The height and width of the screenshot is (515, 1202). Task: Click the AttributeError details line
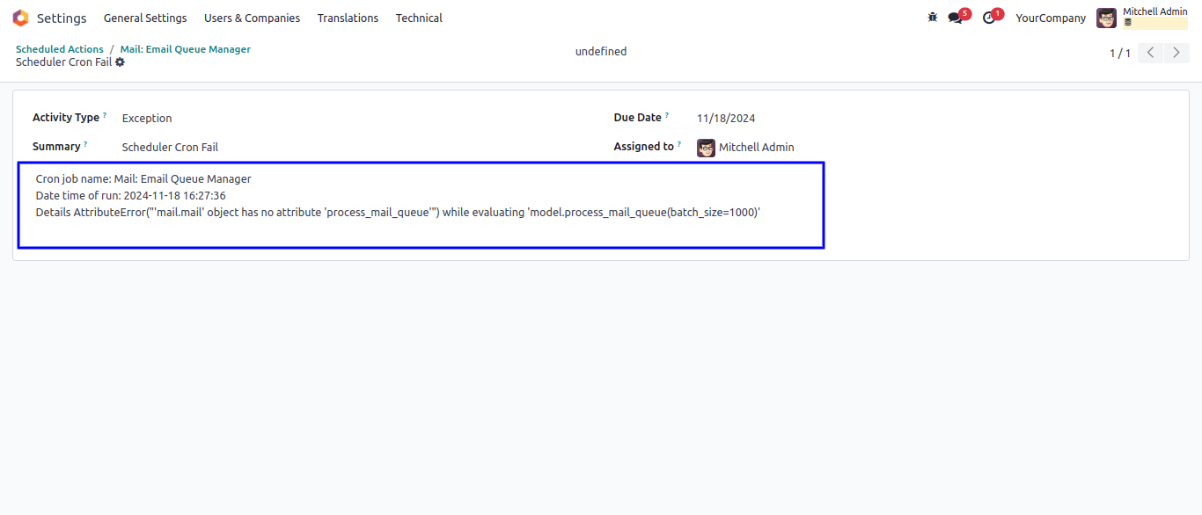(398, 213)
